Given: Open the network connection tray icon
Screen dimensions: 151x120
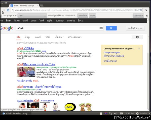Looking at the screenshot, I should [x=110, y=113].
